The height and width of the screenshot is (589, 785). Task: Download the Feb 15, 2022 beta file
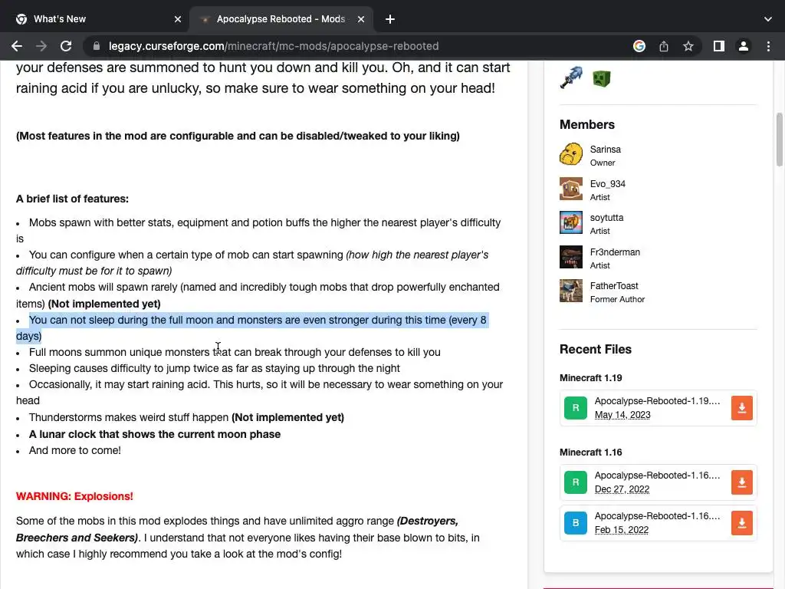pos(741,523)
